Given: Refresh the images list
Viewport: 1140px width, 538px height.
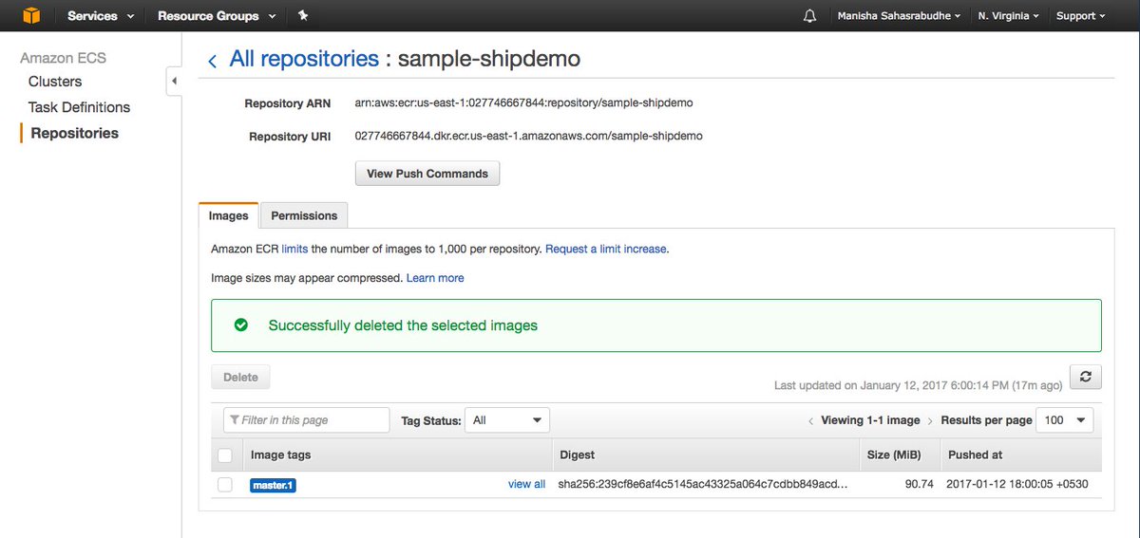Looking at the screenshot, I should (x=1085, y=377).
